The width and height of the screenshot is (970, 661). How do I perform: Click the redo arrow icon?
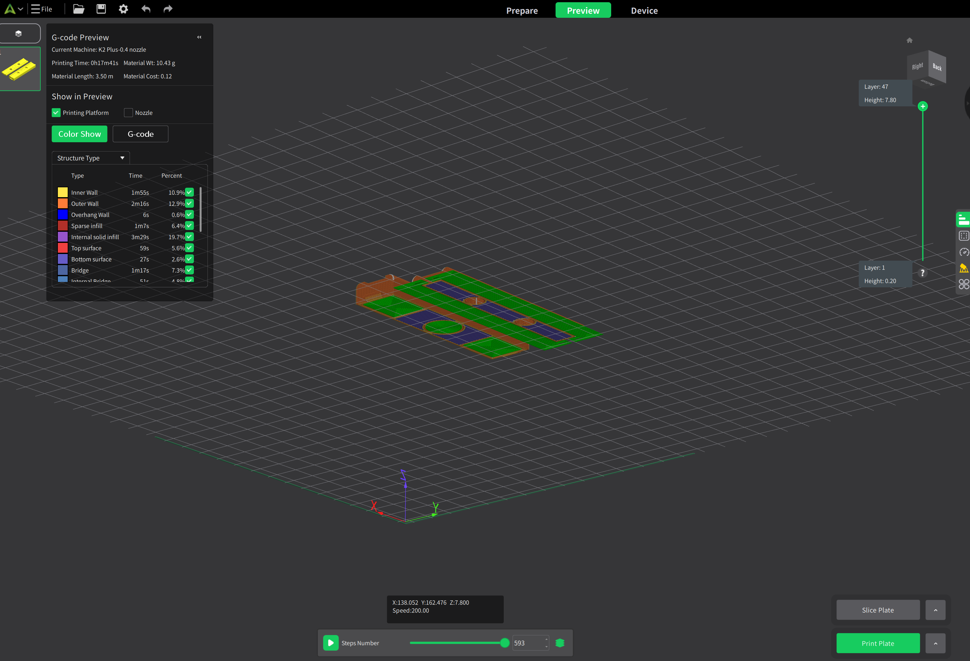pos(168,9)
